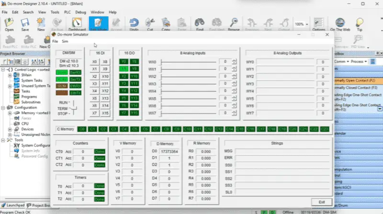Click the T2 timer Done indicator
Screen dimensions: 383x214
point(100,199)
